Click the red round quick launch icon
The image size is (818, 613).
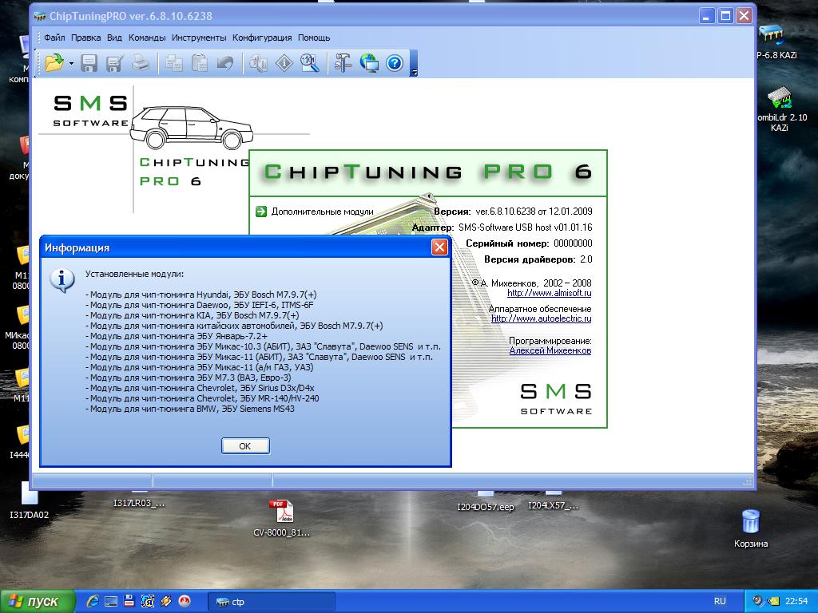185,601
